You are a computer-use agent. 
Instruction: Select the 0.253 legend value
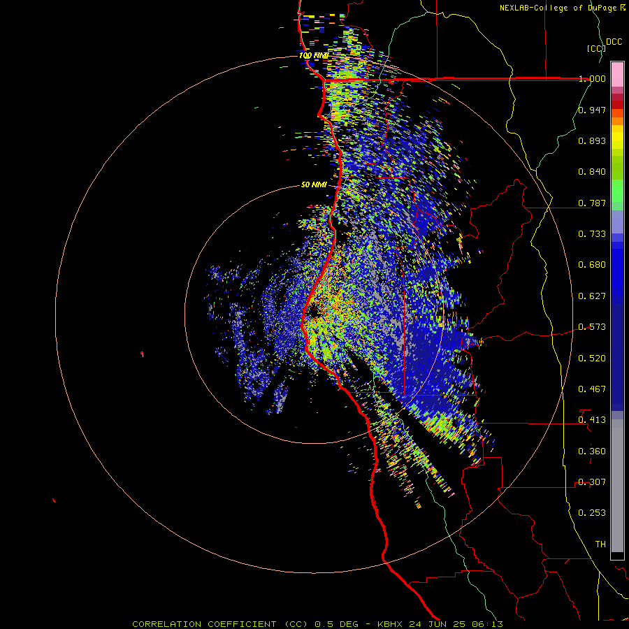(x=592, y=513)
